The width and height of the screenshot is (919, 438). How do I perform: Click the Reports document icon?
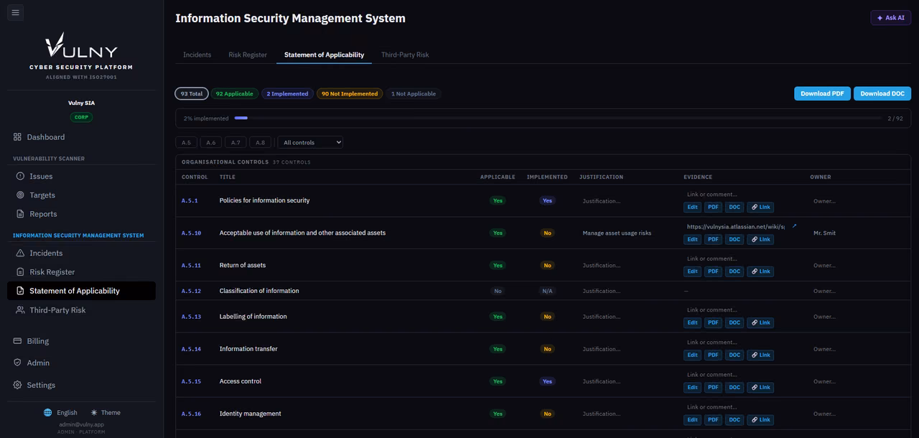pos(20,214)
